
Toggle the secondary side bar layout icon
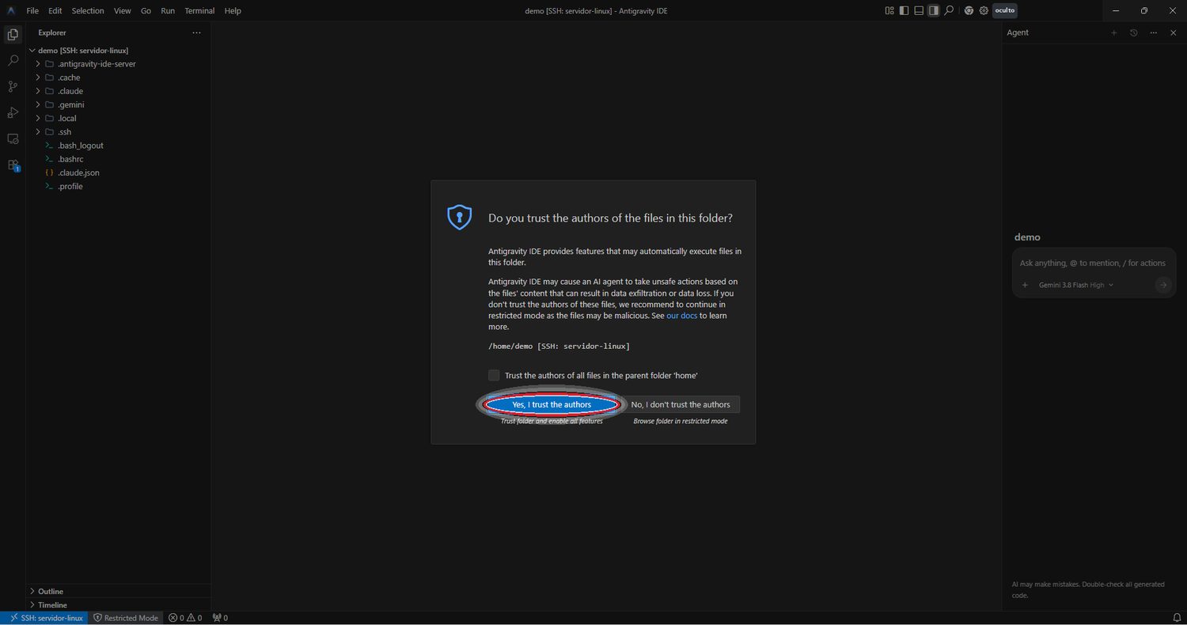pyautogui.click(x=934, y=10)
